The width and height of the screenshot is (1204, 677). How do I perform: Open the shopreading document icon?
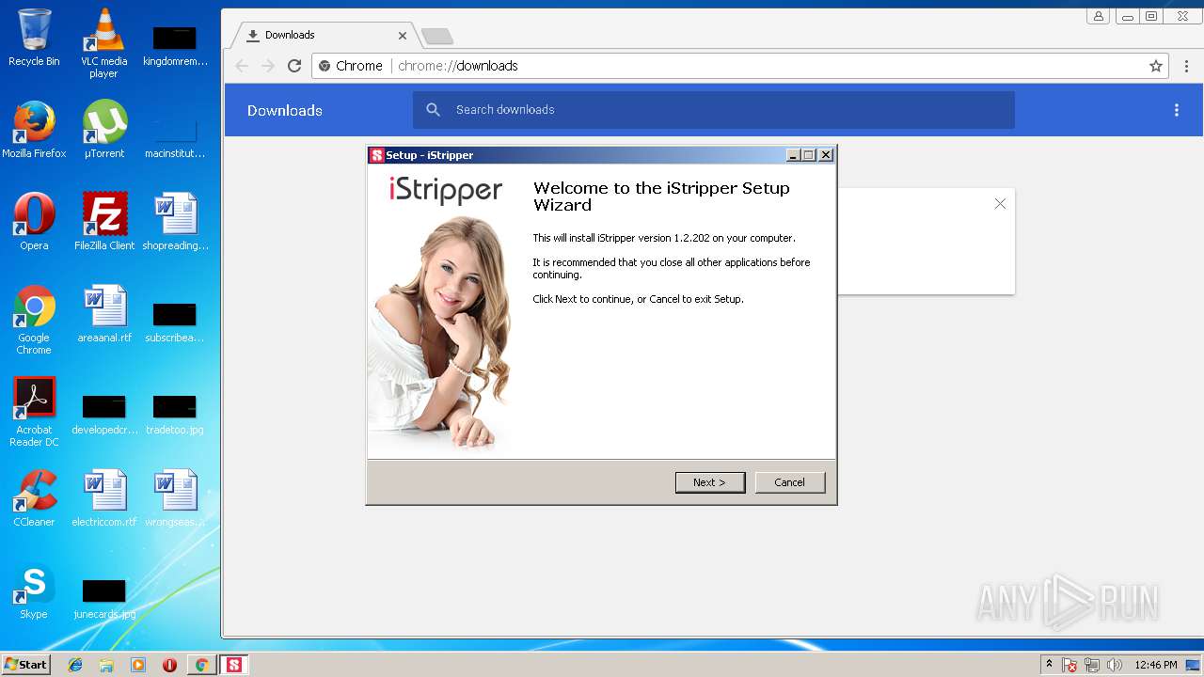tap(175, 222)
